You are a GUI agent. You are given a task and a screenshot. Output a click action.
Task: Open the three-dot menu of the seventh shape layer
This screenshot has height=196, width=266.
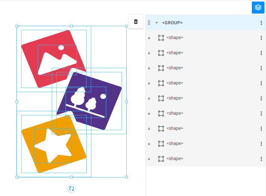pos(261,129)
